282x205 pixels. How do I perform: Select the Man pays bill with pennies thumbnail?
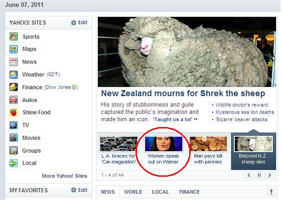click(x=208, y=144)
